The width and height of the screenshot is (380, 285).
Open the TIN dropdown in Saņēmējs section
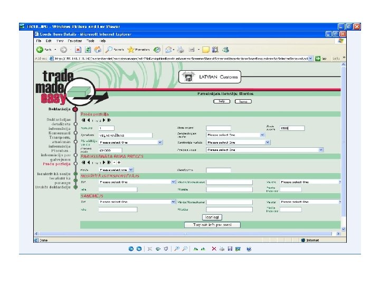173,202
